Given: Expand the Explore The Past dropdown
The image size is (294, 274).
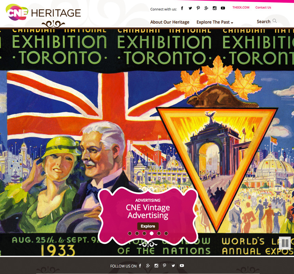Looking at the screenshot, I should coord(215,22).
